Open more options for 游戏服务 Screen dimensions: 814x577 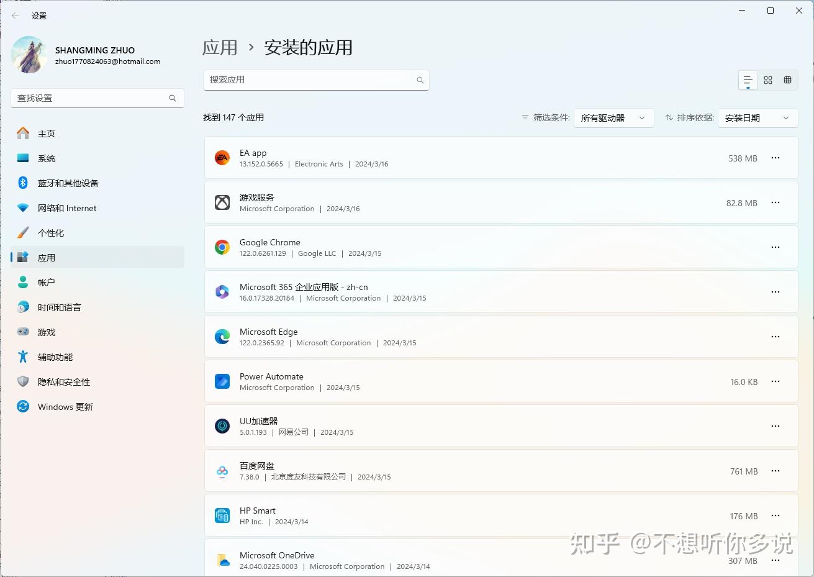coord(776,202)
